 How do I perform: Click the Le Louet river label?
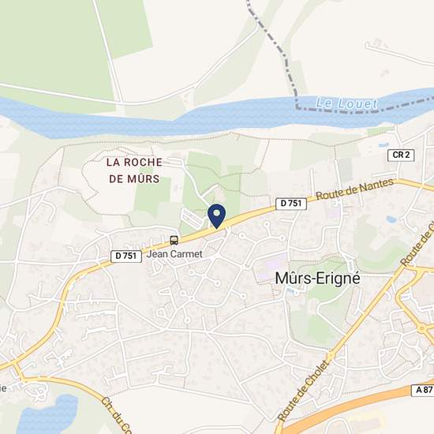346,103
